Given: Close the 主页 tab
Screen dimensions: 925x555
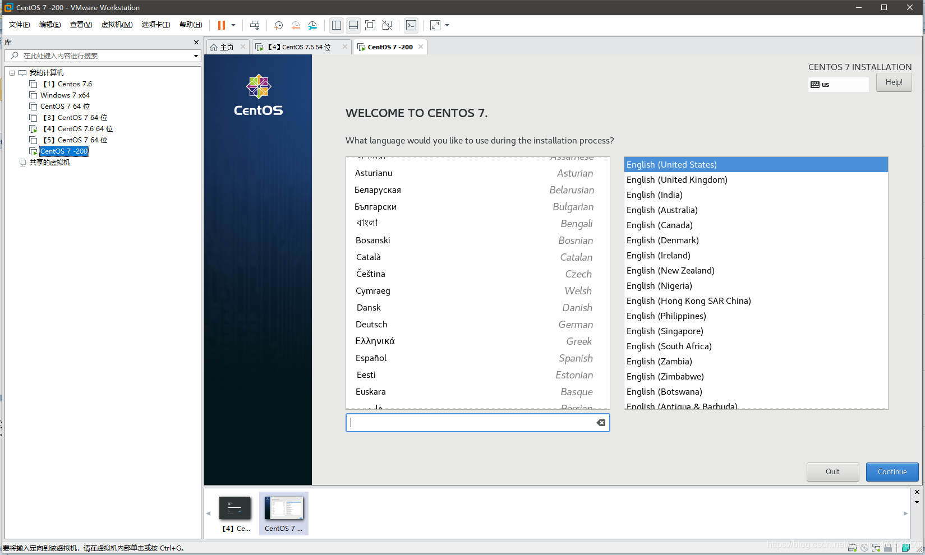Looking at the screenshot, I should coord(243,47).
